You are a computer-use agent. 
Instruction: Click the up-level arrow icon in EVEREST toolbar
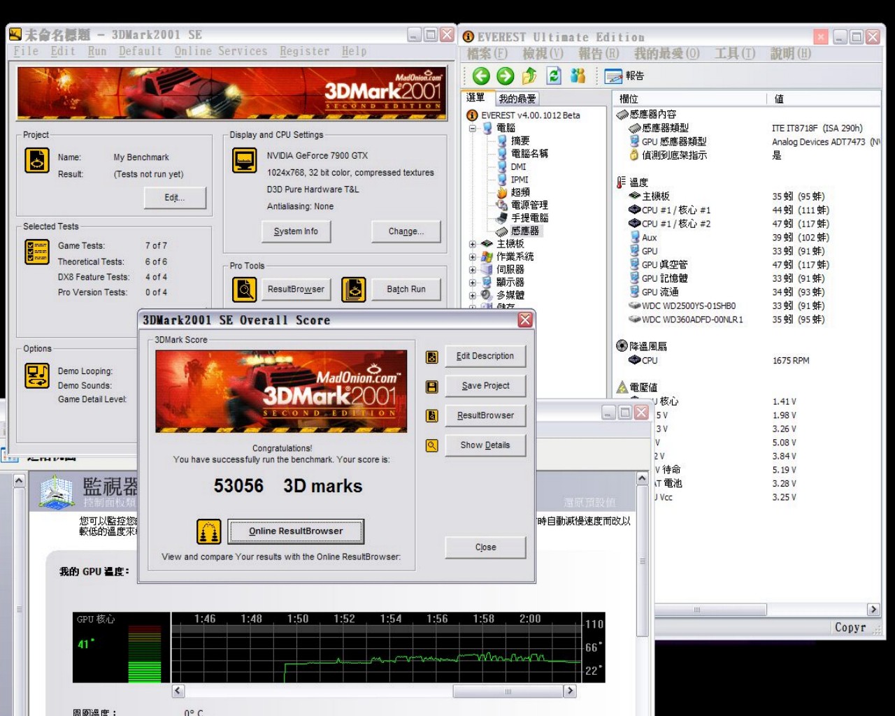pyautogui.click(x=529, y=76)
